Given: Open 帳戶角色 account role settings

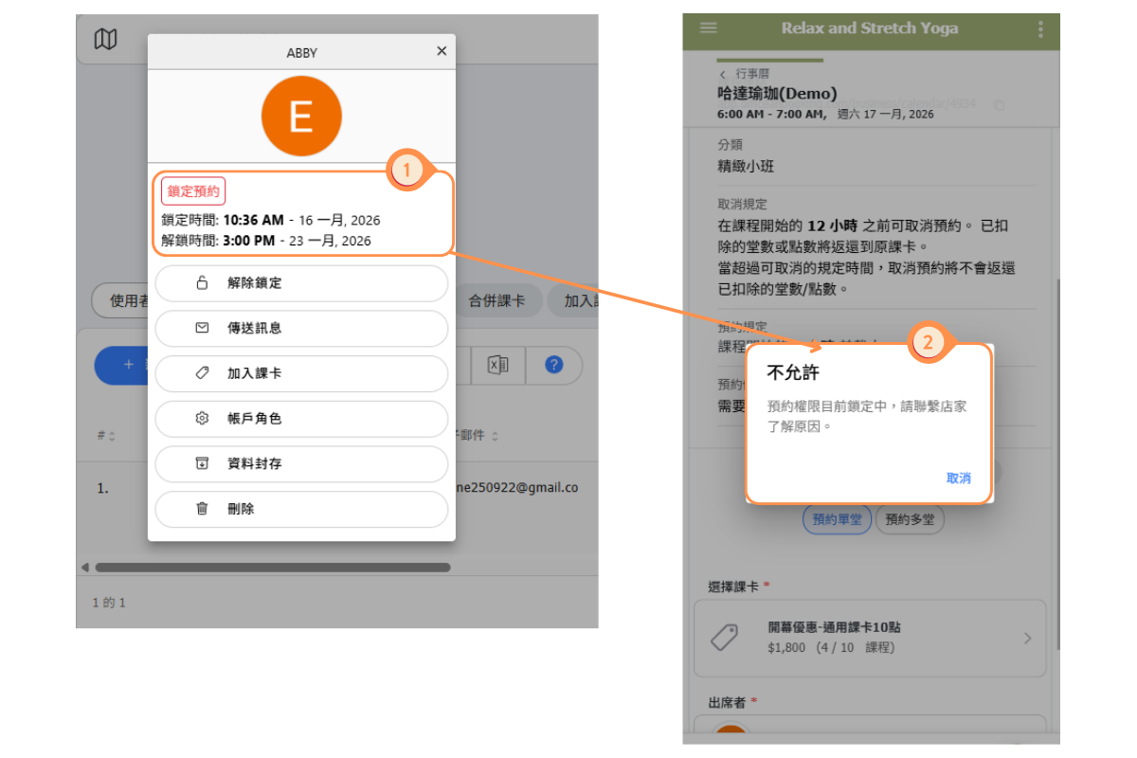Looking at the screenshot, I should (x=300, y=418).
